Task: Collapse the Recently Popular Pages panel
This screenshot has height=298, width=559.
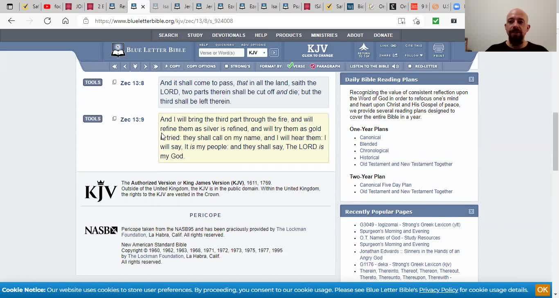Action: [471, 212]
